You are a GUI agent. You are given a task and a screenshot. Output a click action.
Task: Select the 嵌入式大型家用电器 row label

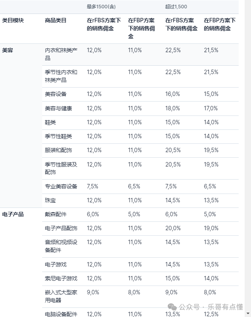pos(61,296)
